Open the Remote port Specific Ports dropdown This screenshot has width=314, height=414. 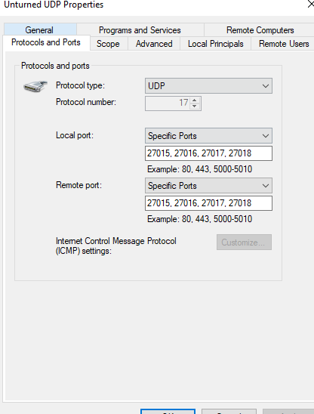(x=208, y=186)
